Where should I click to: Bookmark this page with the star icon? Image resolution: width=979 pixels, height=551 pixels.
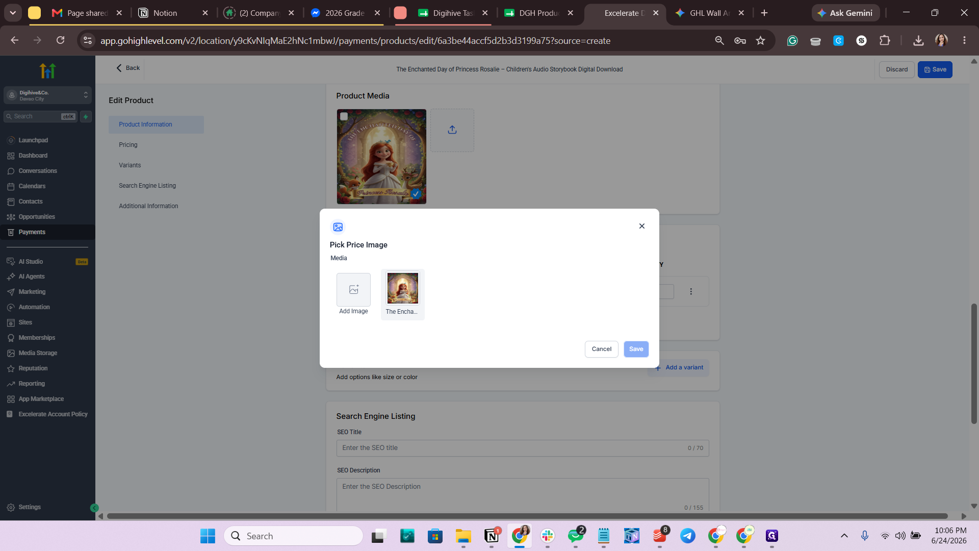coord(761,40)
